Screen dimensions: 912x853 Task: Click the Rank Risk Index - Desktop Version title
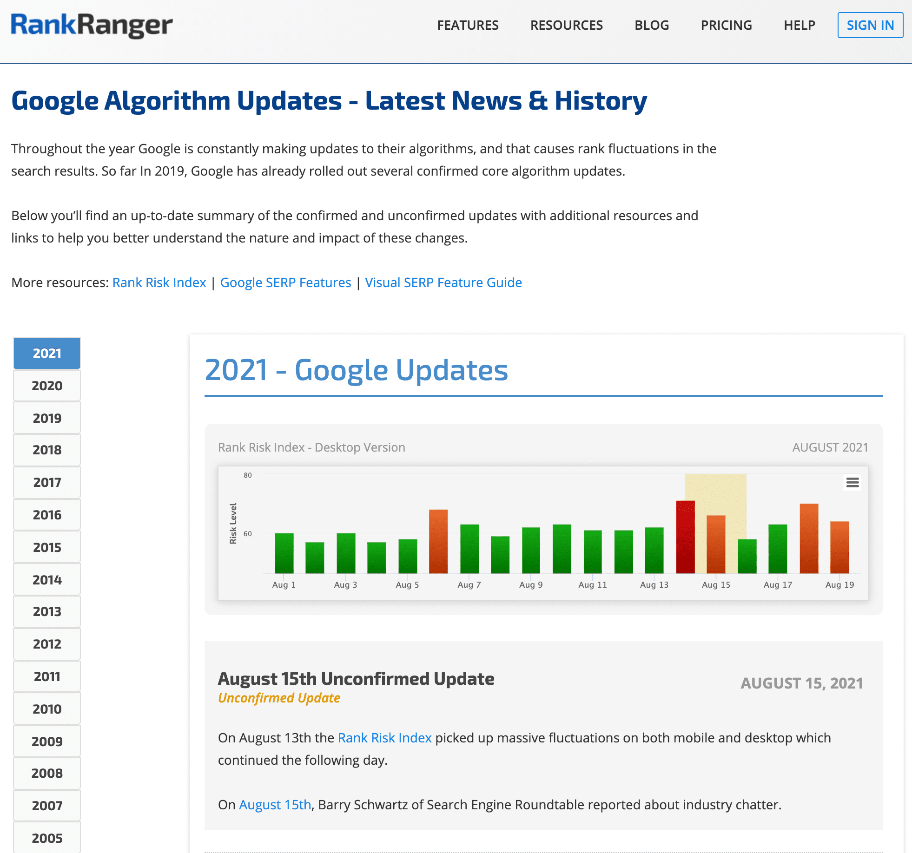pos(311,447)
